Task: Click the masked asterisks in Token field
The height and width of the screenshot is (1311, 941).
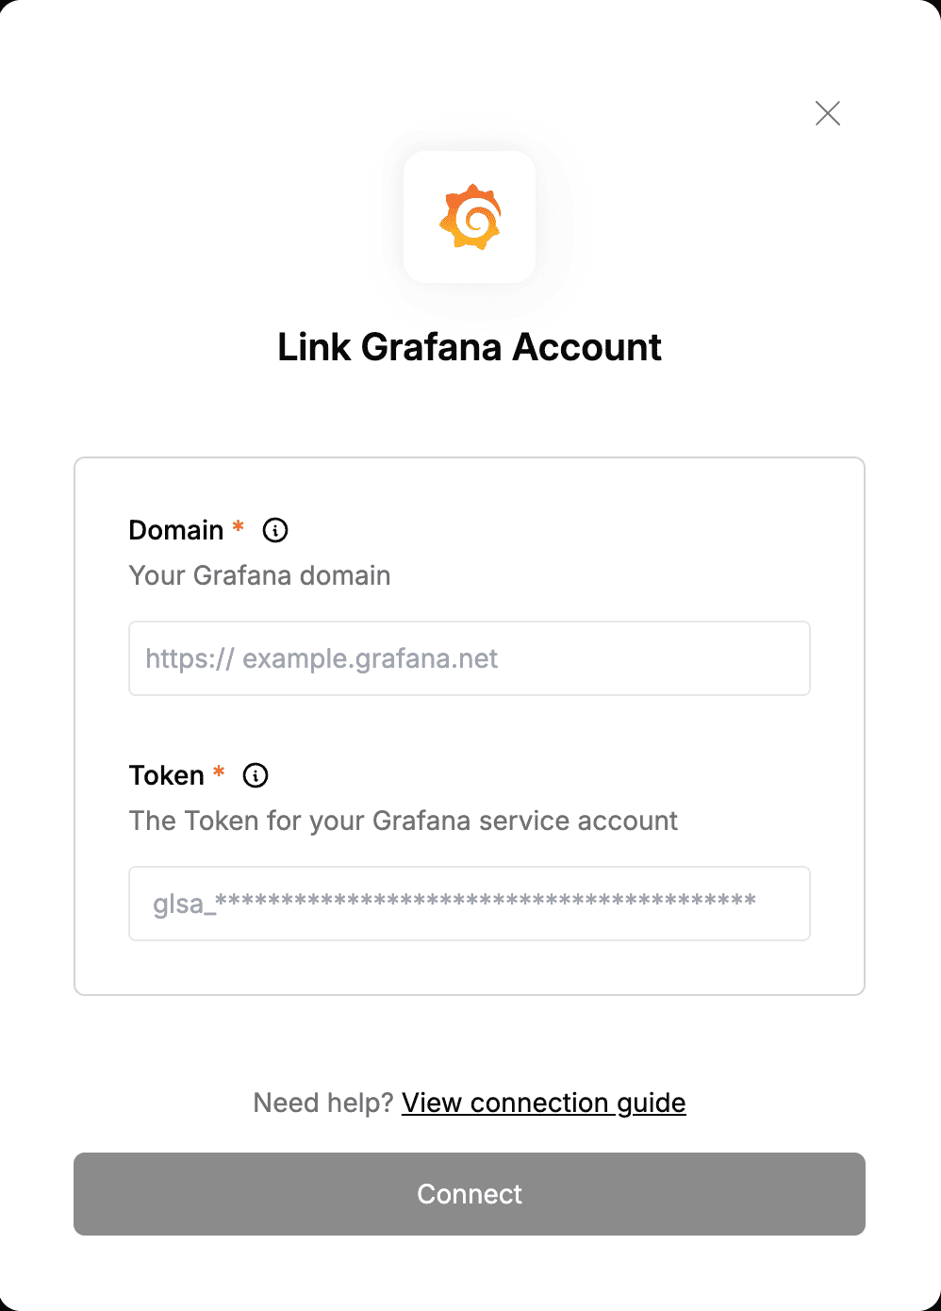Action: [486, 900]
